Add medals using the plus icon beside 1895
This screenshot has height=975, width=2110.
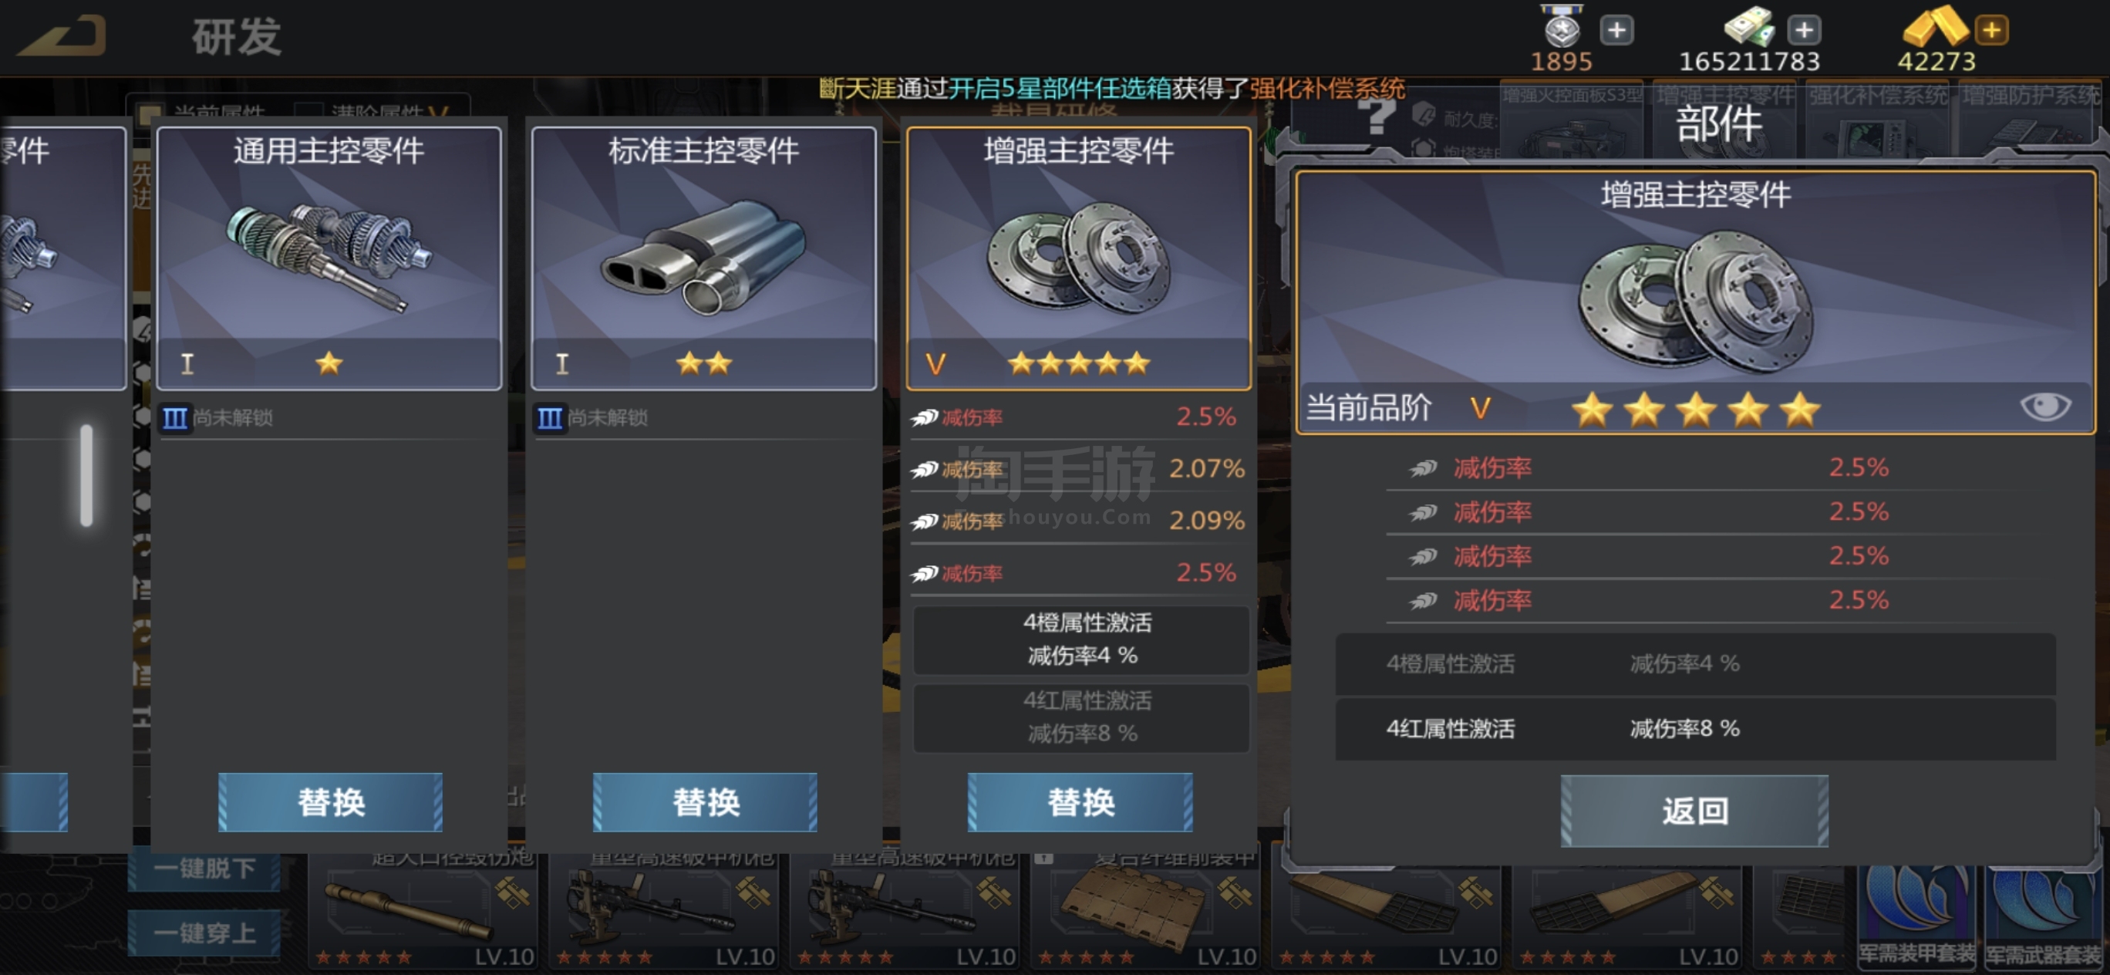pyautogui.click(x=1616, y=30)
